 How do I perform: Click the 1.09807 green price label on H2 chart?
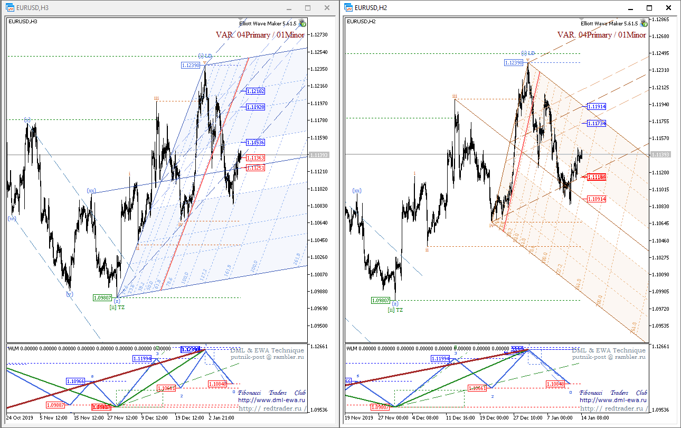381,300
